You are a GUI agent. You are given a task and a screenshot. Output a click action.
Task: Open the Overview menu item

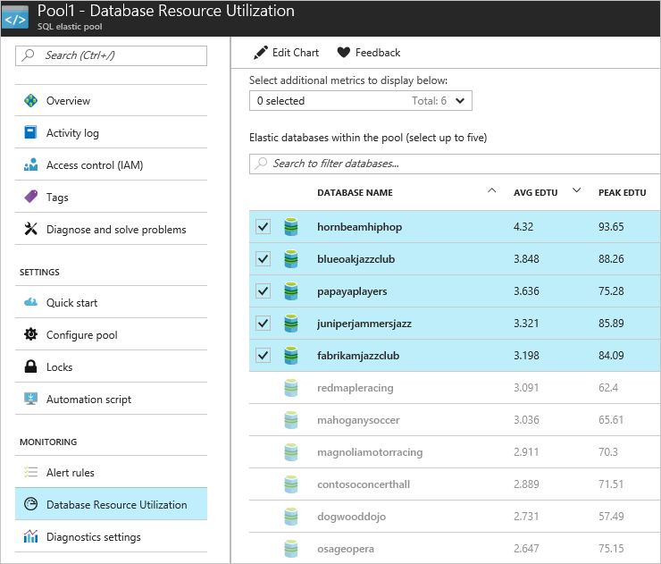(x=112, y=100)
